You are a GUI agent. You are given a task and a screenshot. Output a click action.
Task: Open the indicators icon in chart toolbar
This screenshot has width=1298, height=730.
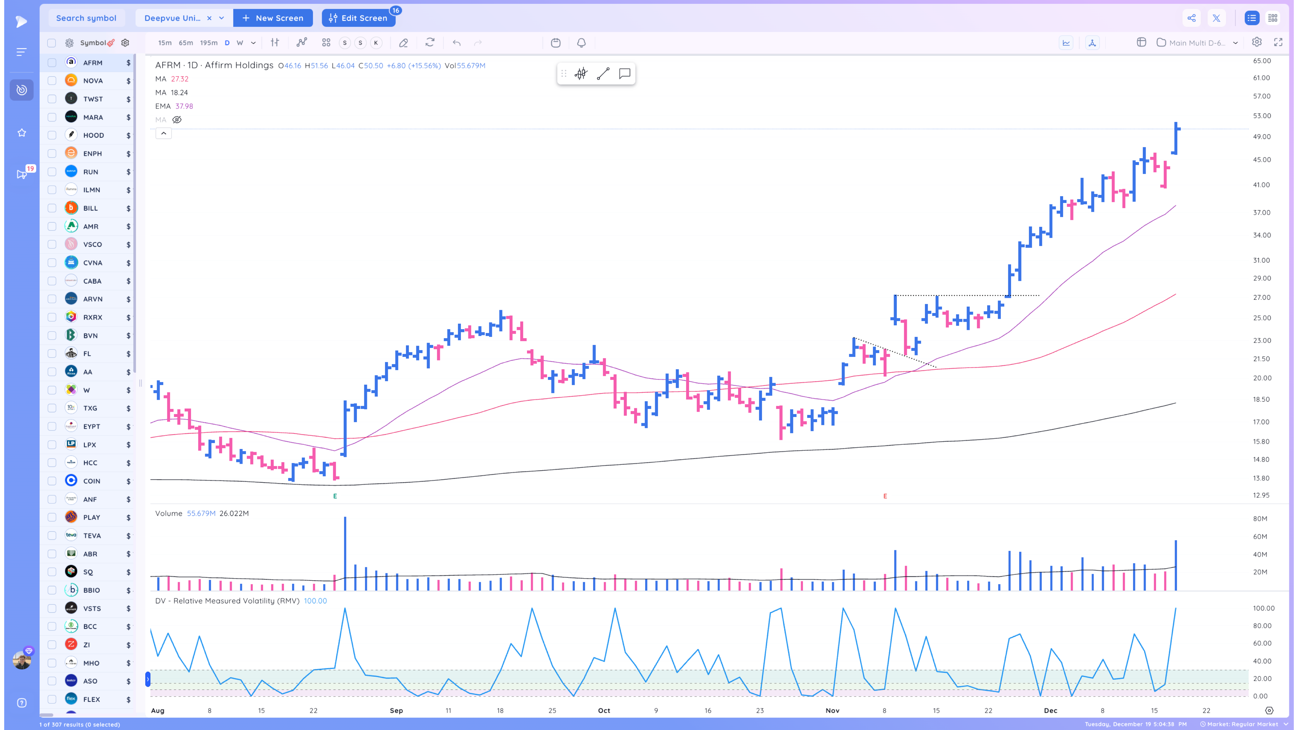[301, 43]
